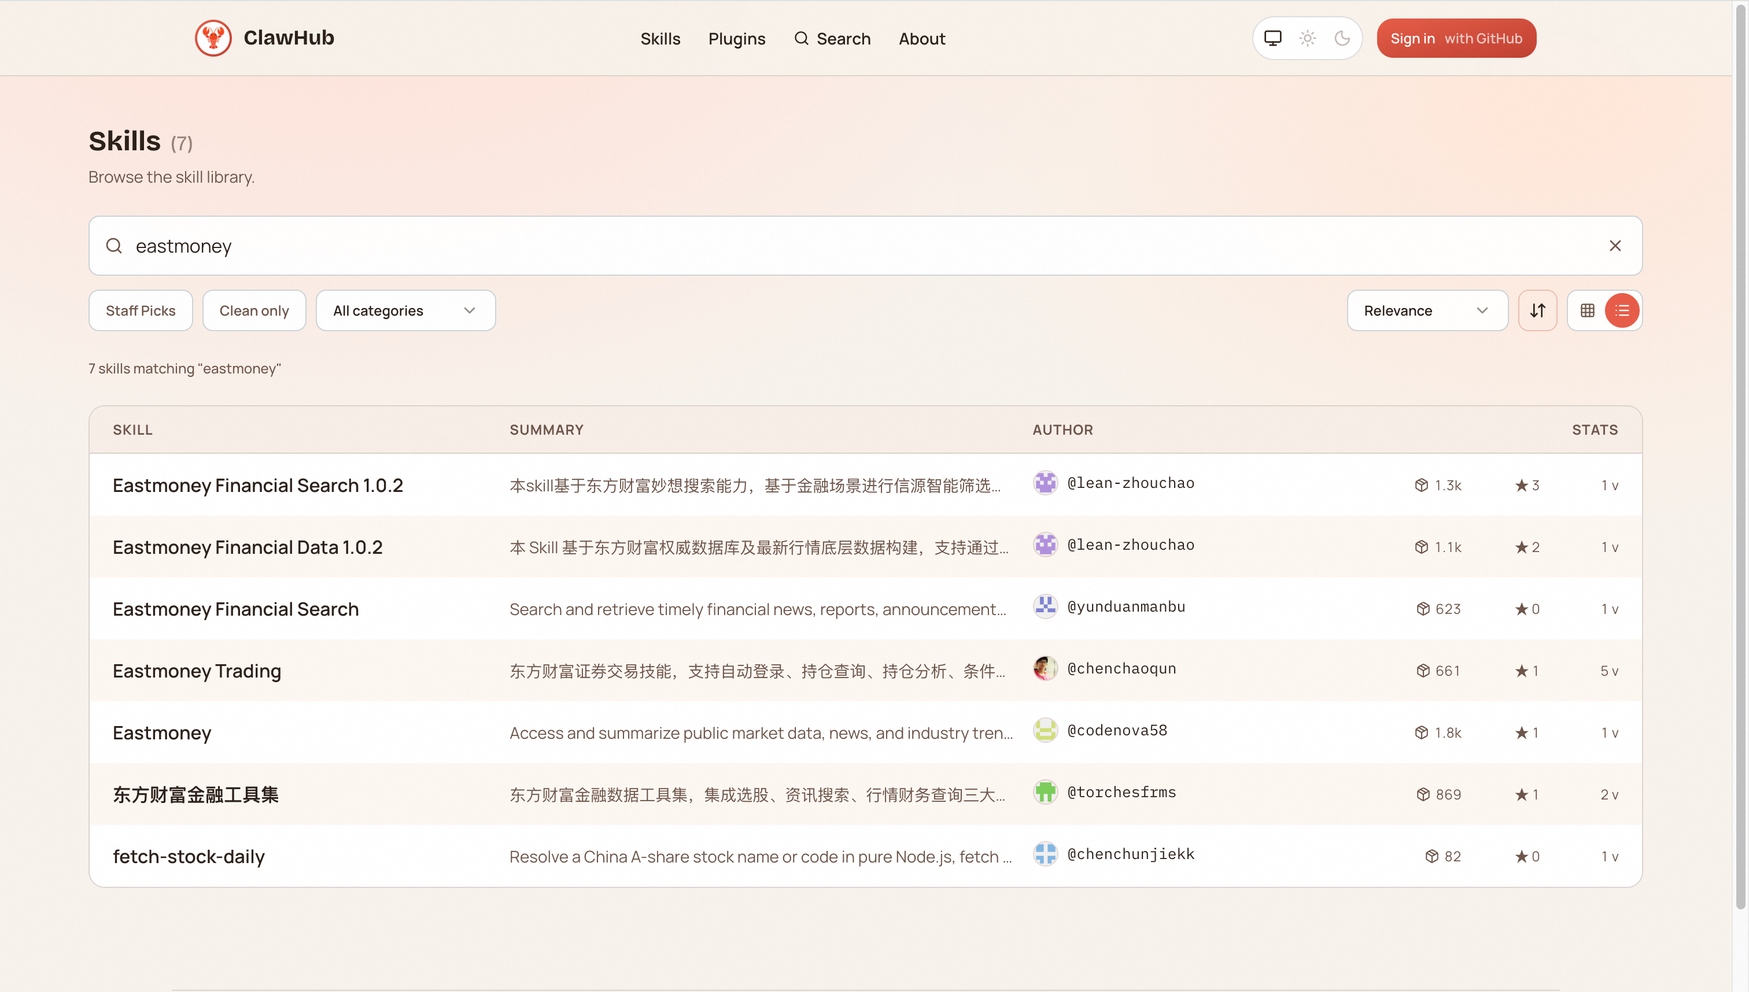The height and width of the screenshot is (992, 1749).
Task: Click the star icon showing 3 stars
Action: point(1521,486)
